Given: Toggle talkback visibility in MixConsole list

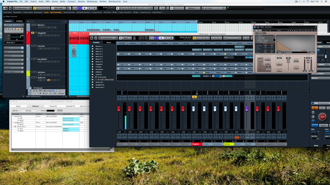Looking at the screenshot, I should (93, 72).
